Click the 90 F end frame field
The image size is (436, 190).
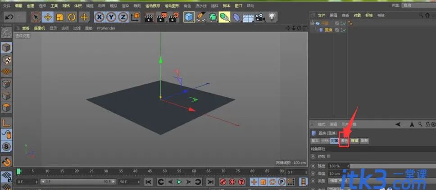point(130,181)
